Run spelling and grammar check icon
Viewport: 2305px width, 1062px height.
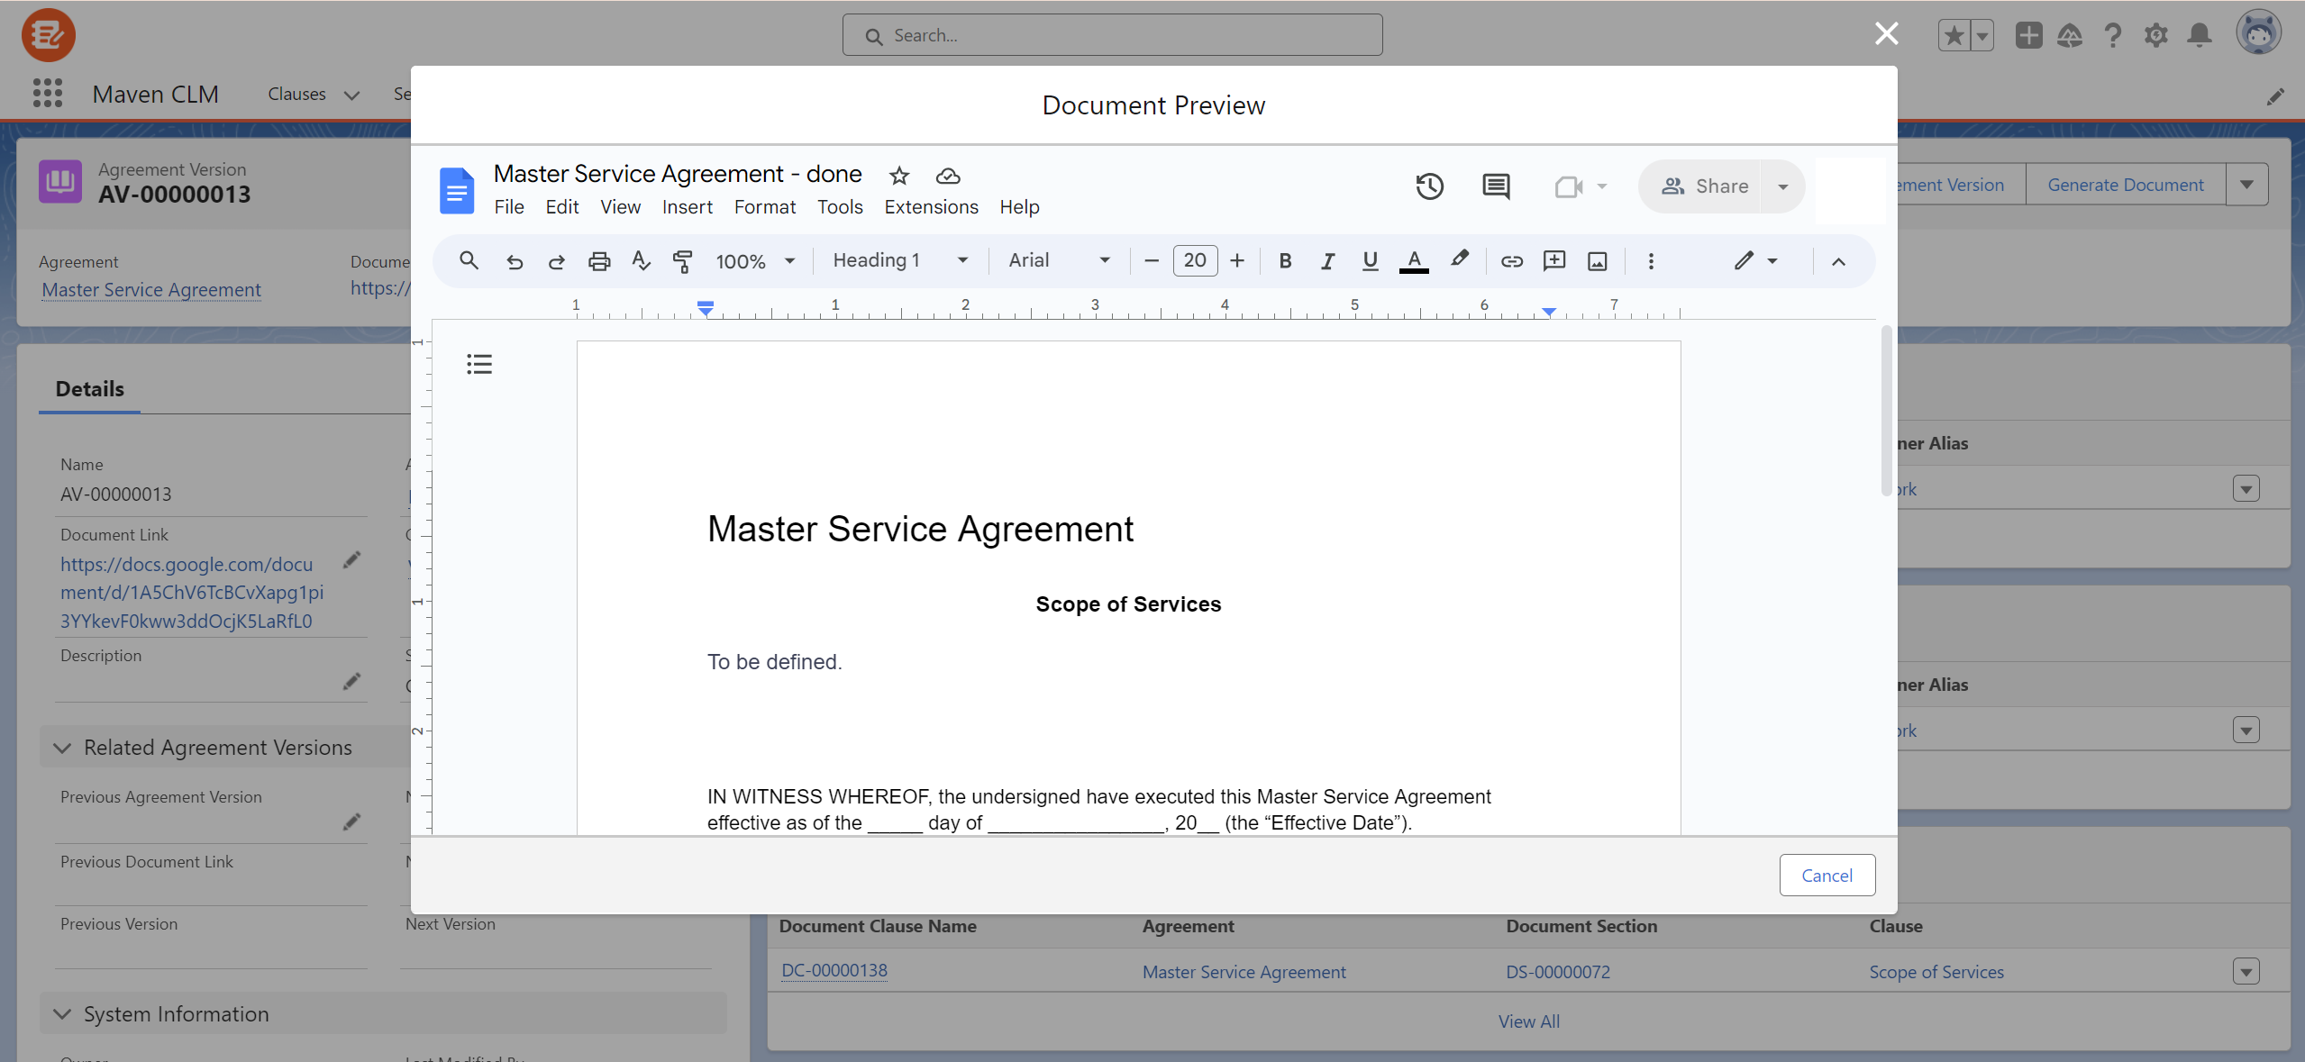641,261
